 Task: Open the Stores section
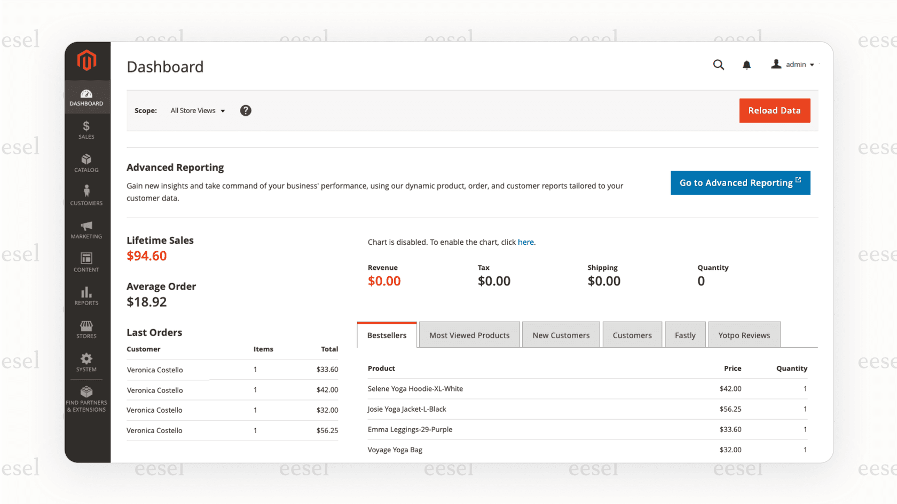[85, 329]
